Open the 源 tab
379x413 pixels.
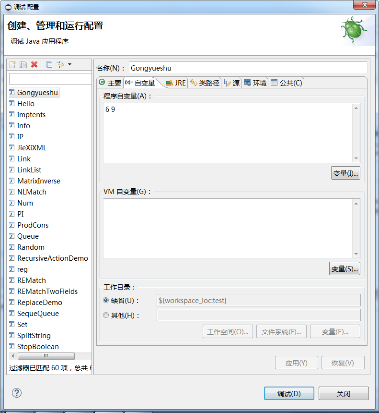pyautogui.click(x=231, y=83)
